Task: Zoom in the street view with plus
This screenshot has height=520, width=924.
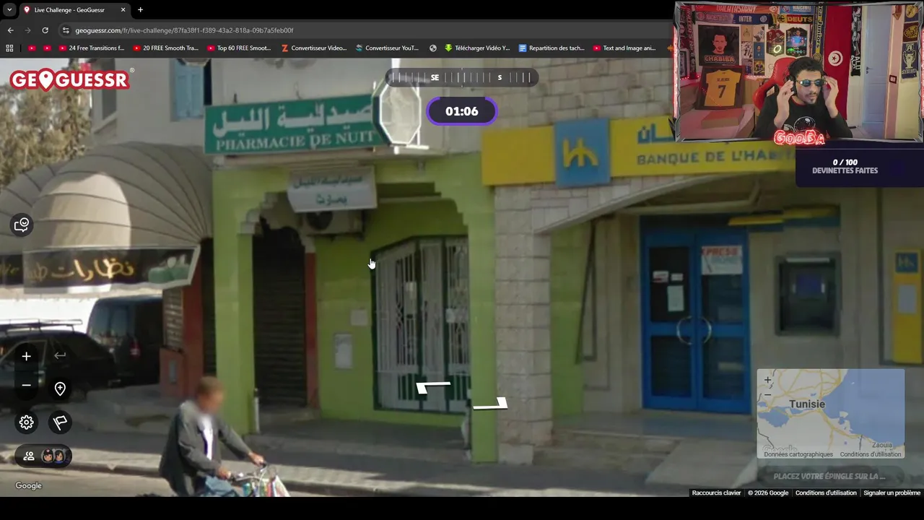Action: pyautogui.click(x=26, y=356)
